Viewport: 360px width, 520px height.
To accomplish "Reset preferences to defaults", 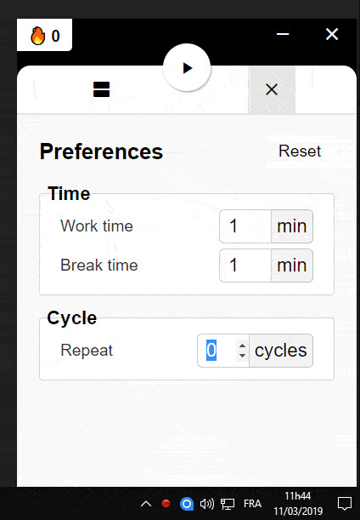I will pos(300,151).
